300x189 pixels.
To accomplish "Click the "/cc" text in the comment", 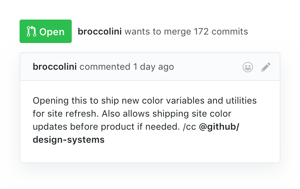I will click(189, 127).
